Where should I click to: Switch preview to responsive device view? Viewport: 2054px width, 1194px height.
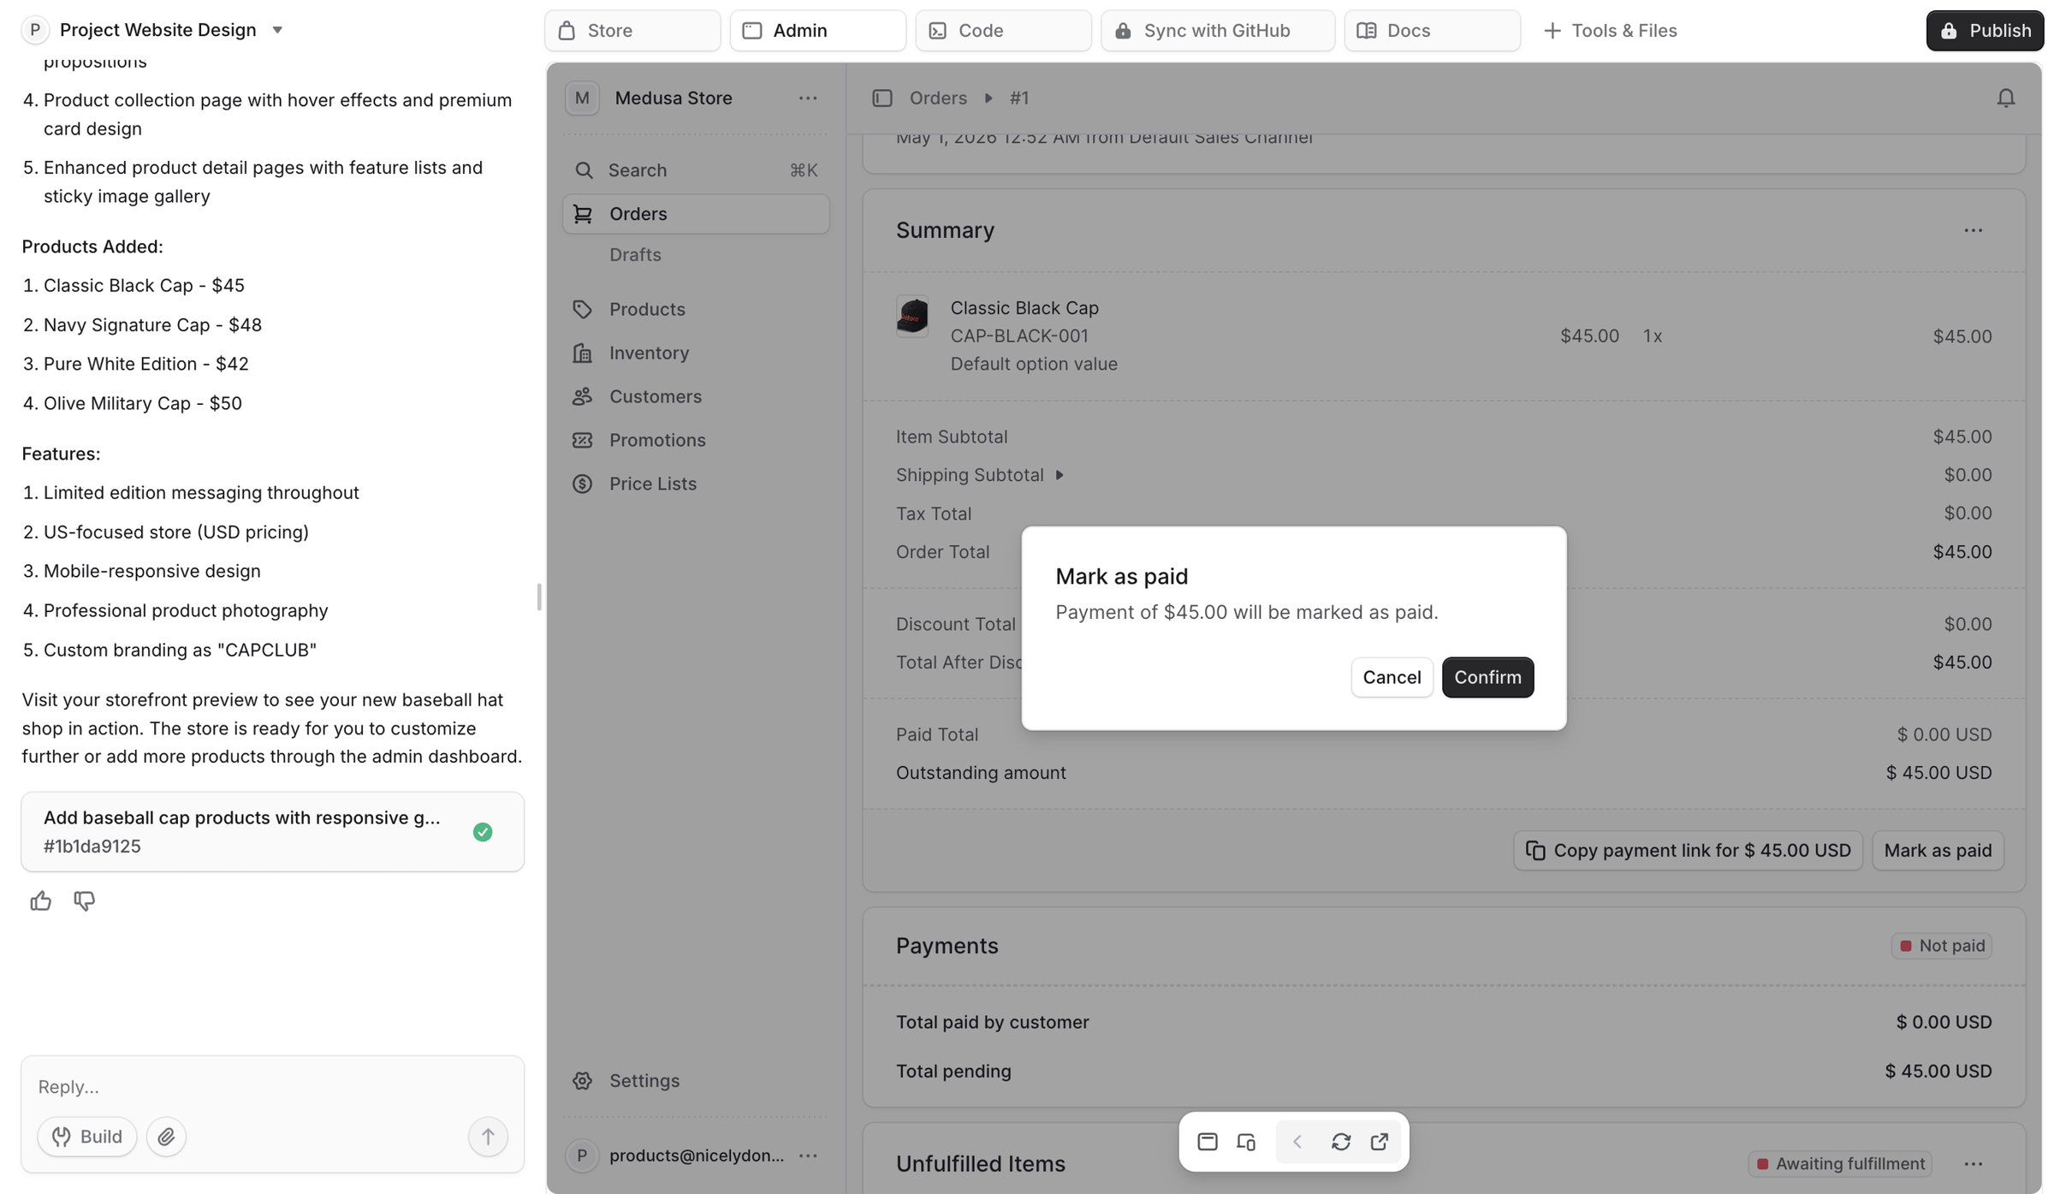point(1246,1141)
